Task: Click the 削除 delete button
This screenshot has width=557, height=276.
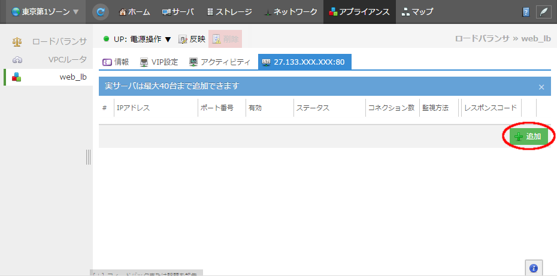Action: tap(225, 40)
